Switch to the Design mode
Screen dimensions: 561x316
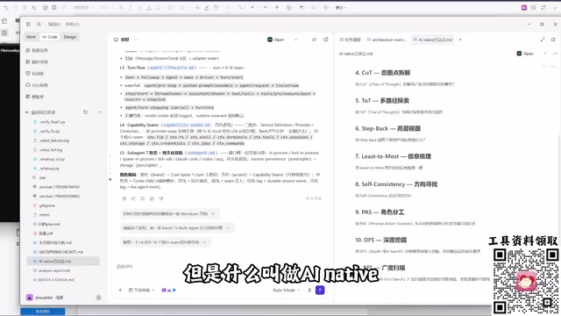70,37
